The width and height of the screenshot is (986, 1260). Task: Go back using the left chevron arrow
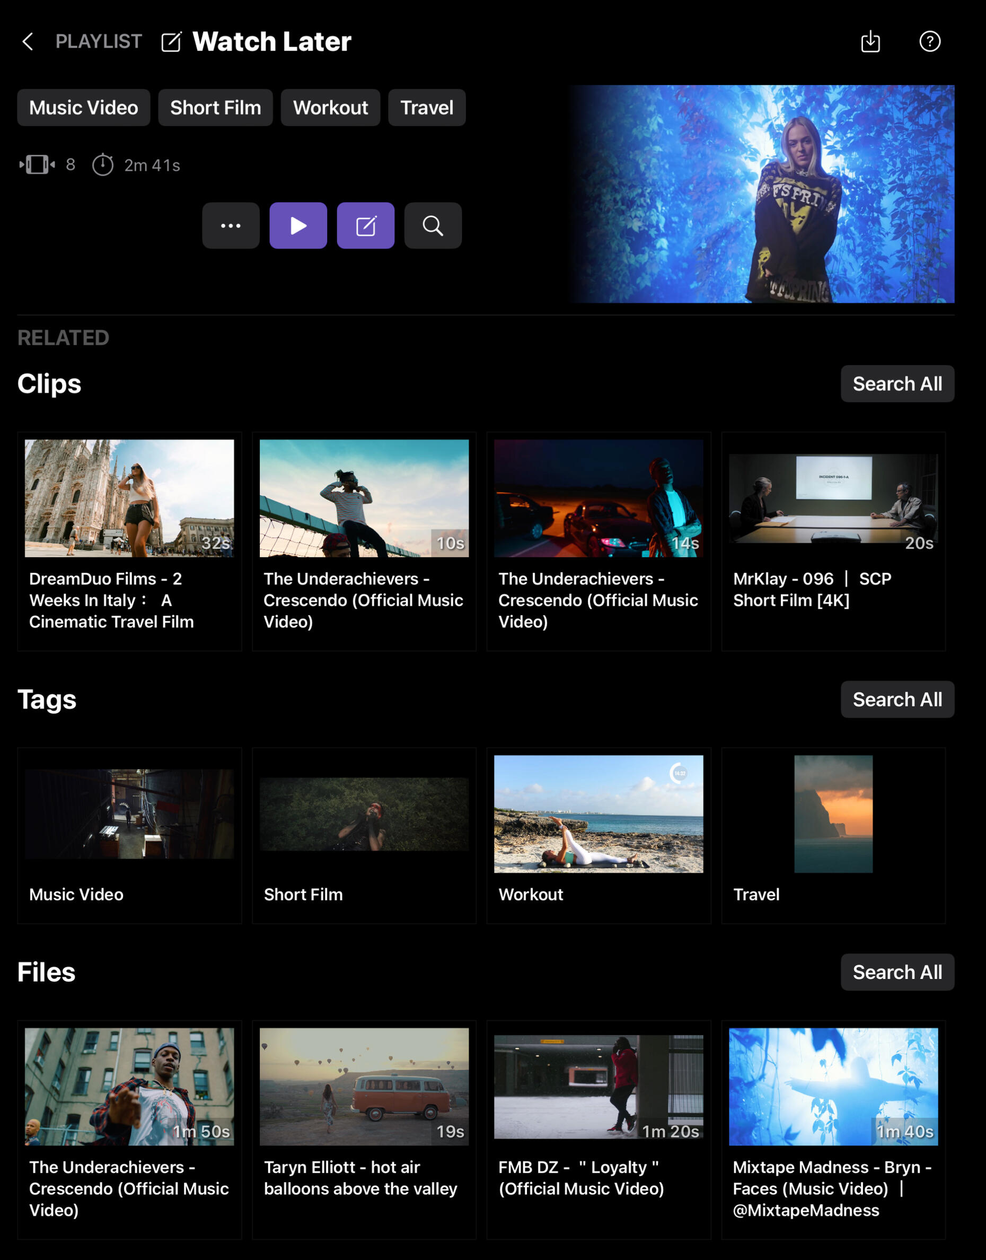pos(28,41)
